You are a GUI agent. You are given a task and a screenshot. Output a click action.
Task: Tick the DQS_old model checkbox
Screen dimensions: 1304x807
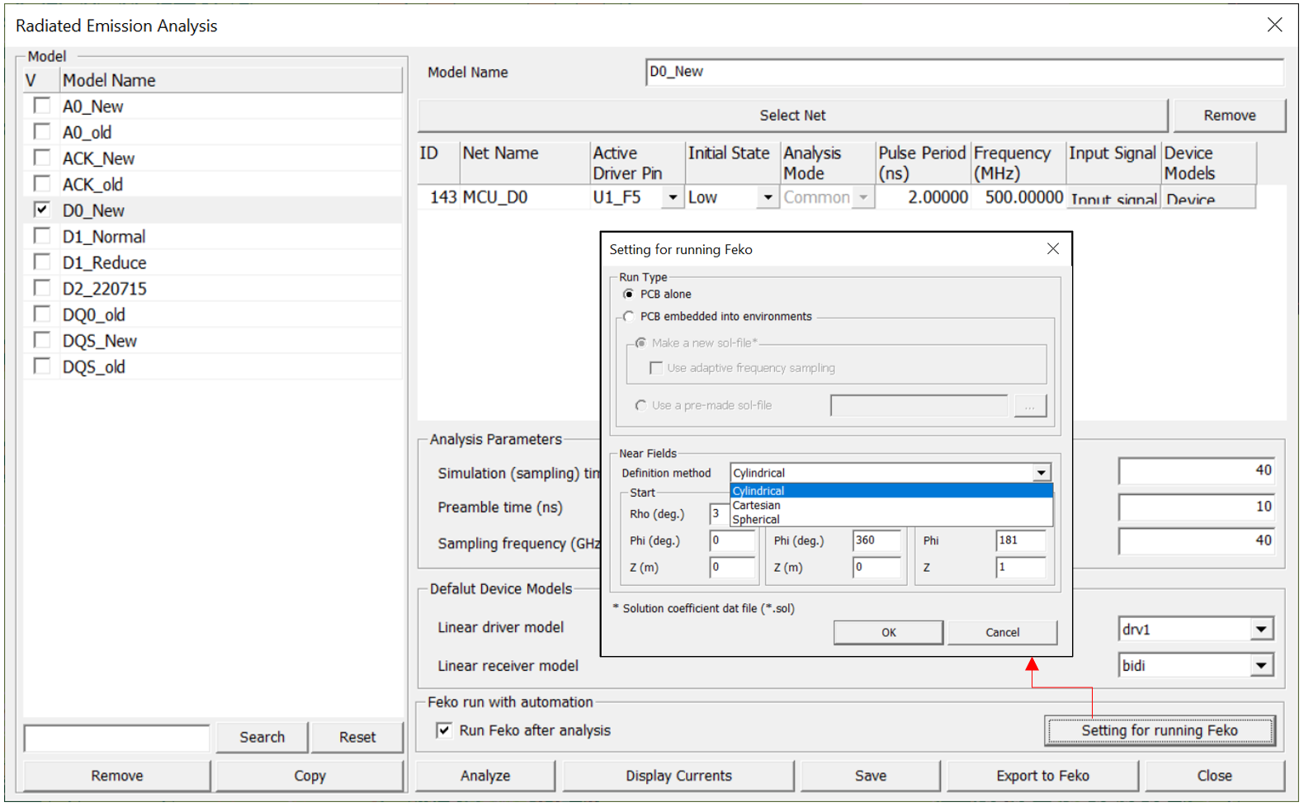click(x=41, y=366)
